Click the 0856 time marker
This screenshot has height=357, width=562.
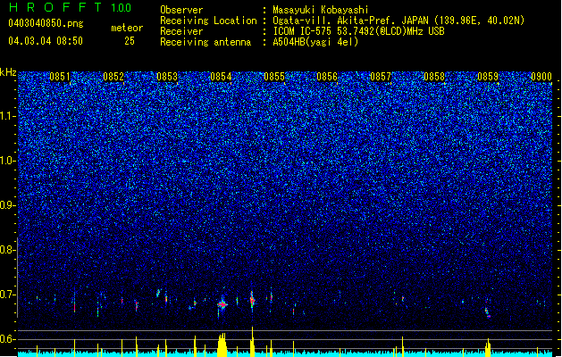click(327, 77)
